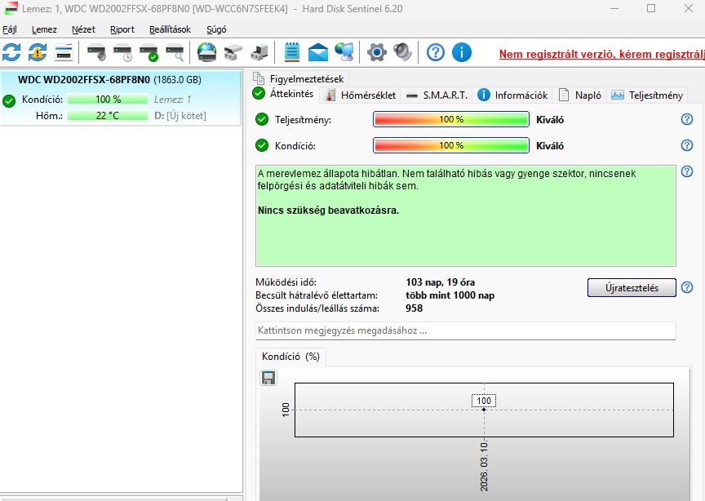
Task: Click the Kondíció 100 % gradient bar
Action: point(451,146)
